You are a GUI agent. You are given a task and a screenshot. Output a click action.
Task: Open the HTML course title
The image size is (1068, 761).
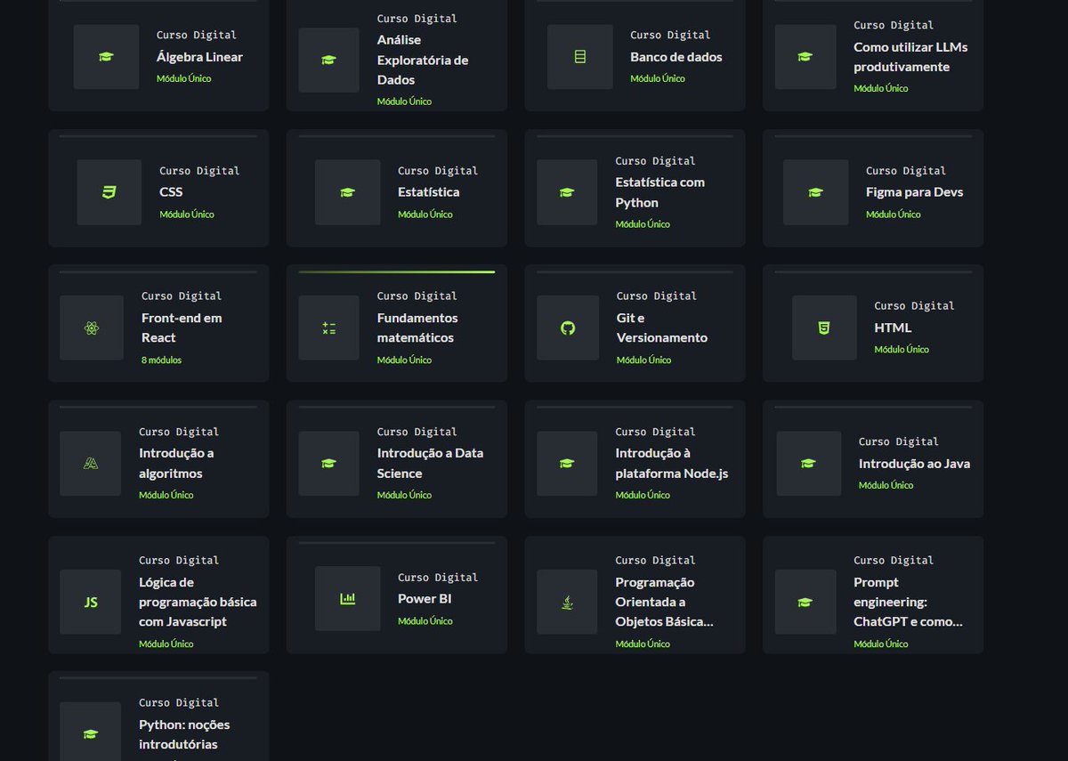click(893, 328)
